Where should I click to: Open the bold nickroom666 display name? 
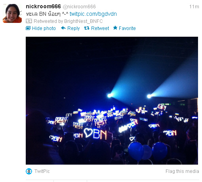[x=43, y=6]
